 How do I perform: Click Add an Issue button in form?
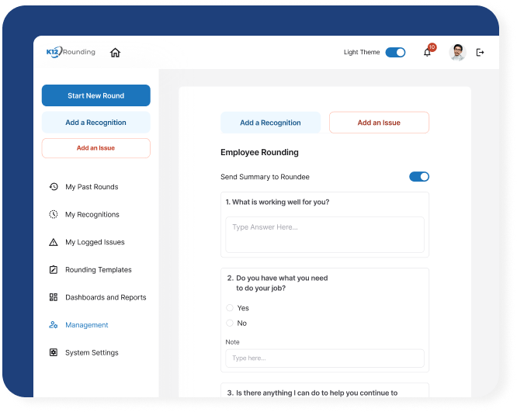point(379,123)
